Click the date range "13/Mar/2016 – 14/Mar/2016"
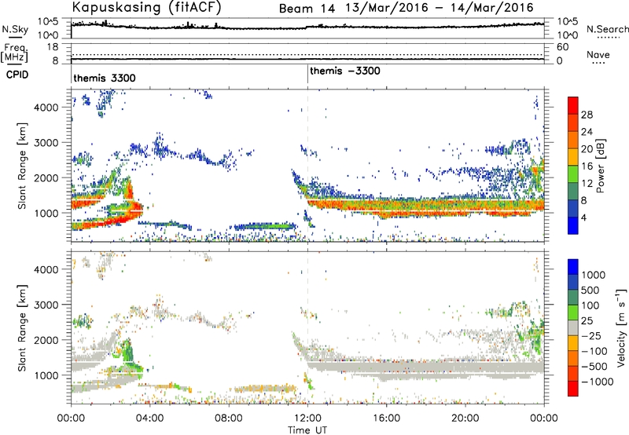 440,8
